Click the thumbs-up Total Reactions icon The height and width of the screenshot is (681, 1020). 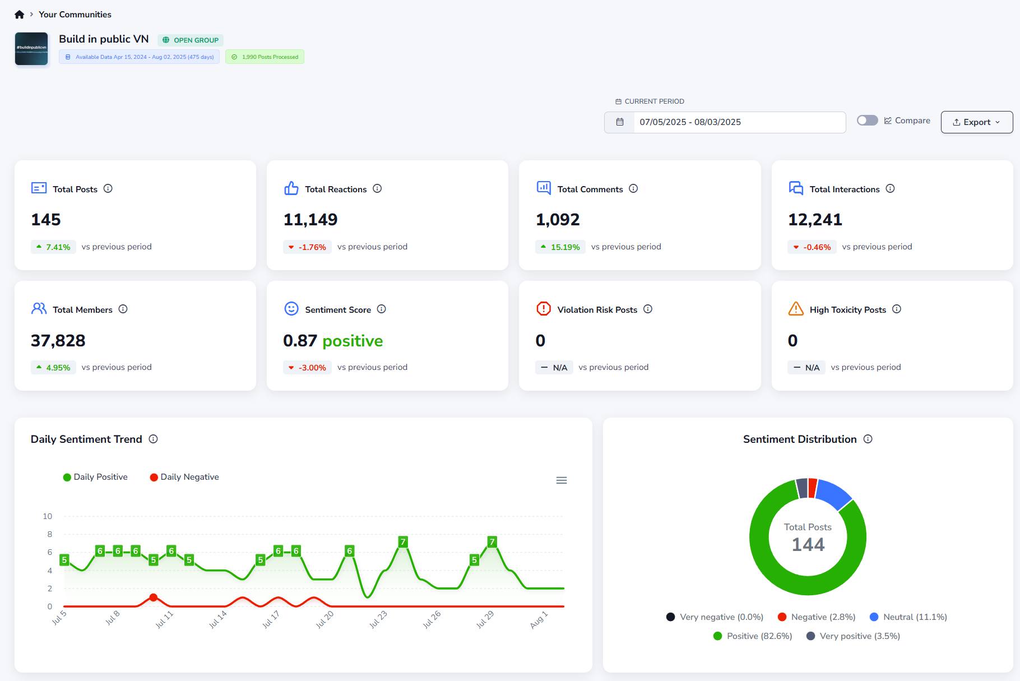[x=291, y=188]
